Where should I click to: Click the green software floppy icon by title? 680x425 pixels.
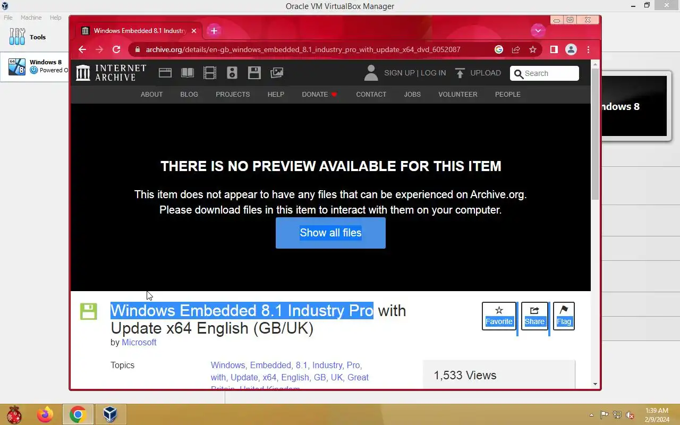89,311
